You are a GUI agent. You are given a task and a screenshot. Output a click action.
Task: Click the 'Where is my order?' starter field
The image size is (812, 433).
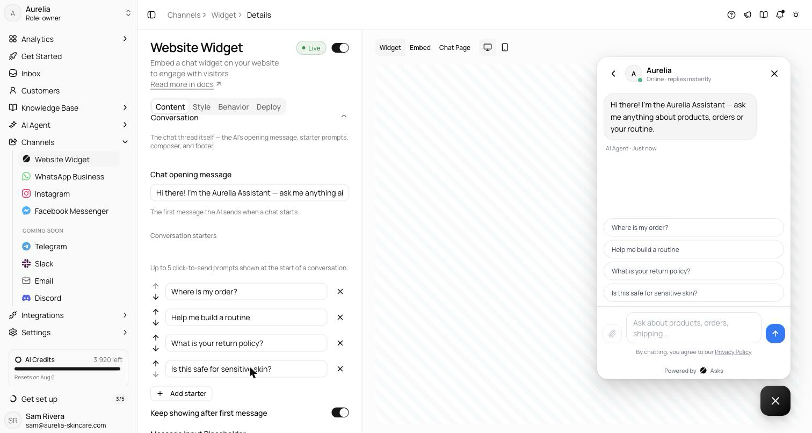(247, 292)
